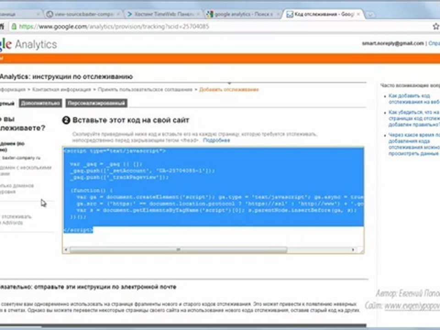The height and width of the screenshot is (330, 440).
Task: Switch to the google analytics - Поиск tab
Action: coord(243,14)
